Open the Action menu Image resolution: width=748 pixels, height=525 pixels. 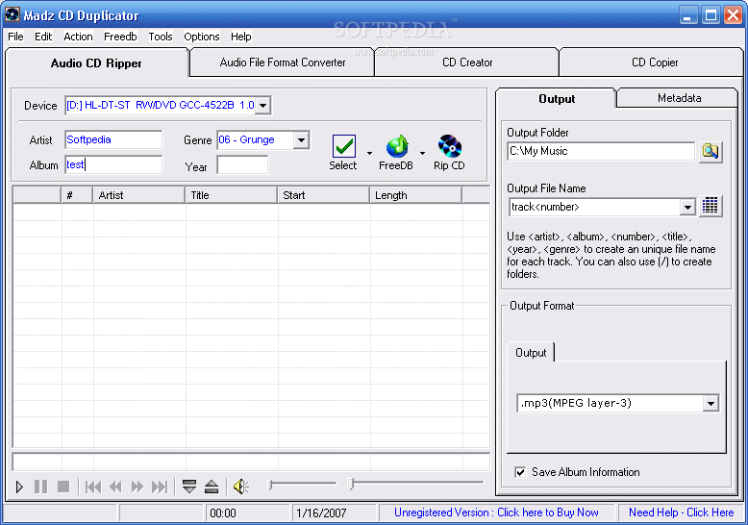[x=78, y=37]
